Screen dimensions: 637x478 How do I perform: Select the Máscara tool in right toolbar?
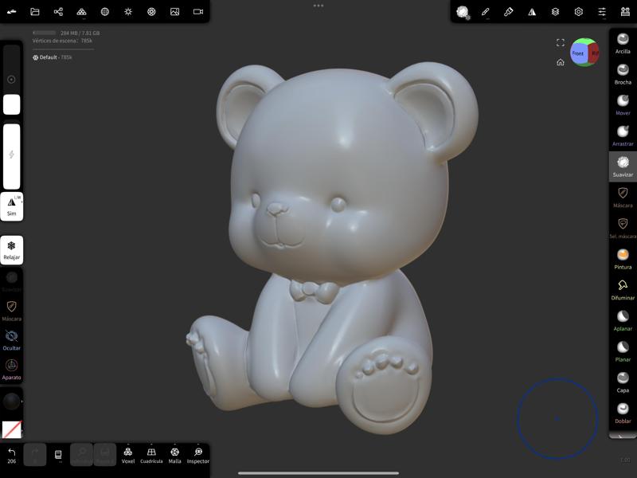pyautogui.click(x=623, y=198)
